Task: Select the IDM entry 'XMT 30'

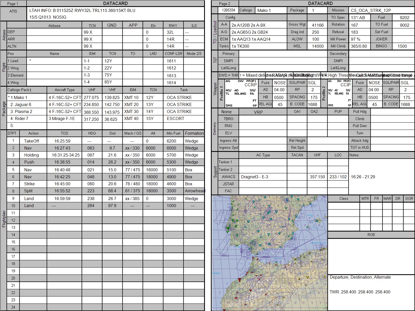Action: 131,112
